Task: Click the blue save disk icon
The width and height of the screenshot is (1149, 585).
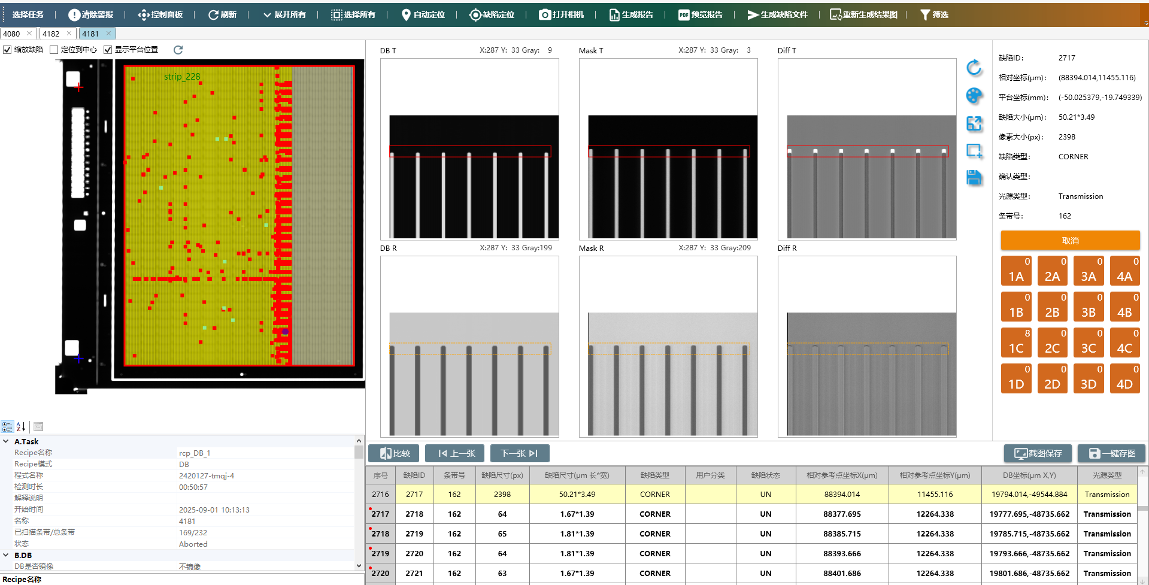Action: tap(974, 178)
